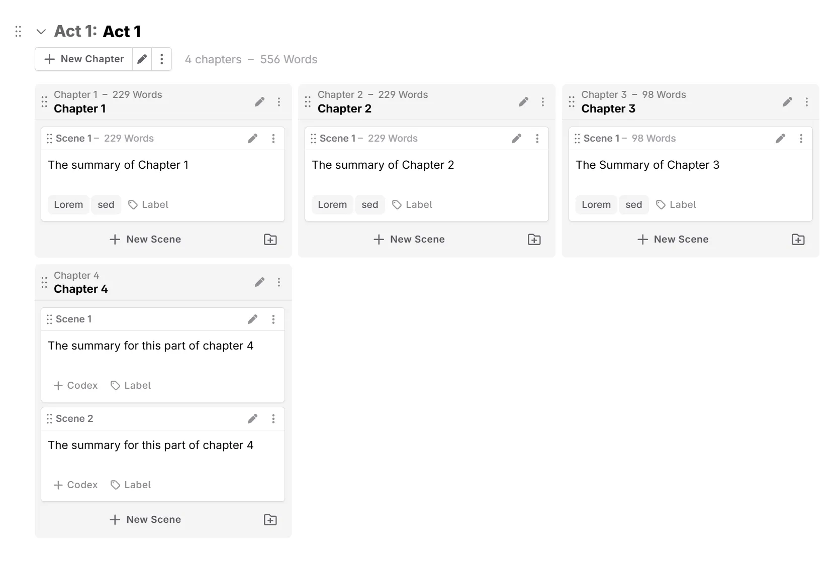Open Chapter 3's kebab menu
Viewport: 839px width, 568px height.
[x=807, y=102]
